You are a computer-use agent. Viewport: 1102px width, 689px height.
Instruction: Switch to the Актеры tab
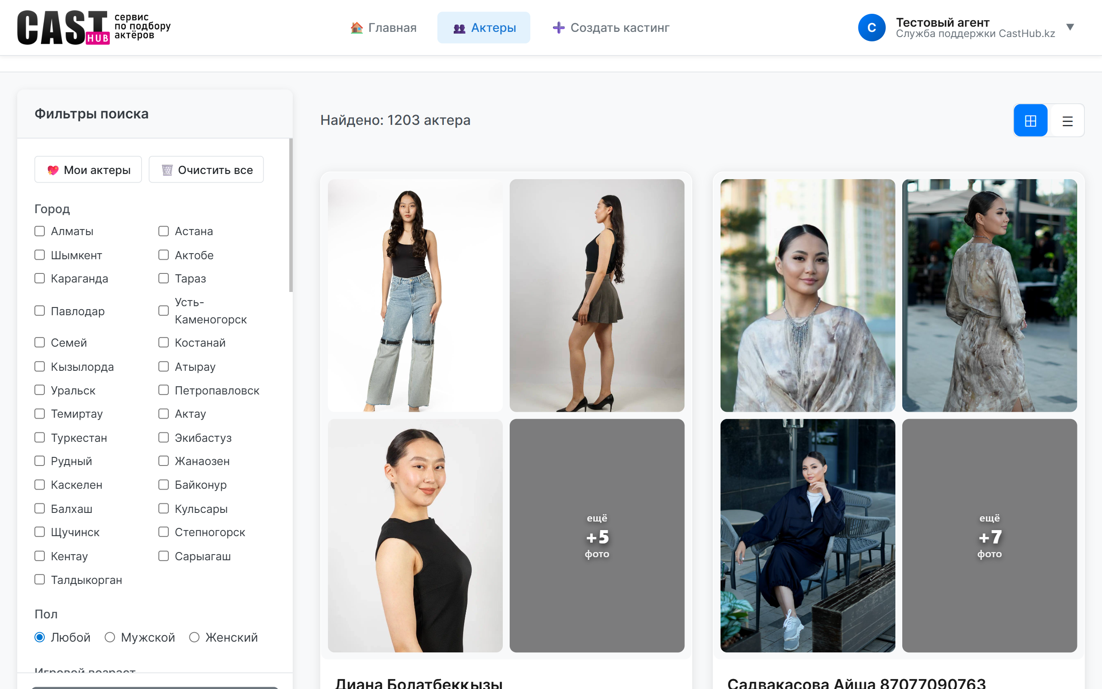coord(483,27)
